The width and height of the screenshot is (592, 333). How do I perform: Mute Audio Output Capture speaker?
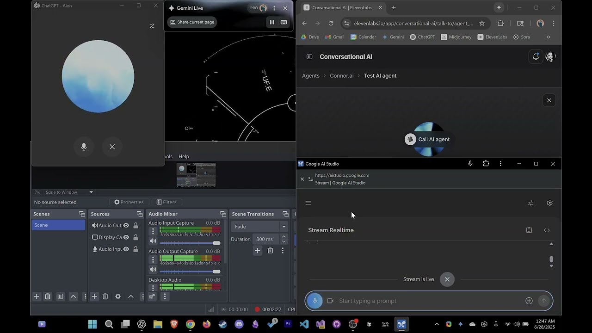pyautogui.click(x=153, y=270)
